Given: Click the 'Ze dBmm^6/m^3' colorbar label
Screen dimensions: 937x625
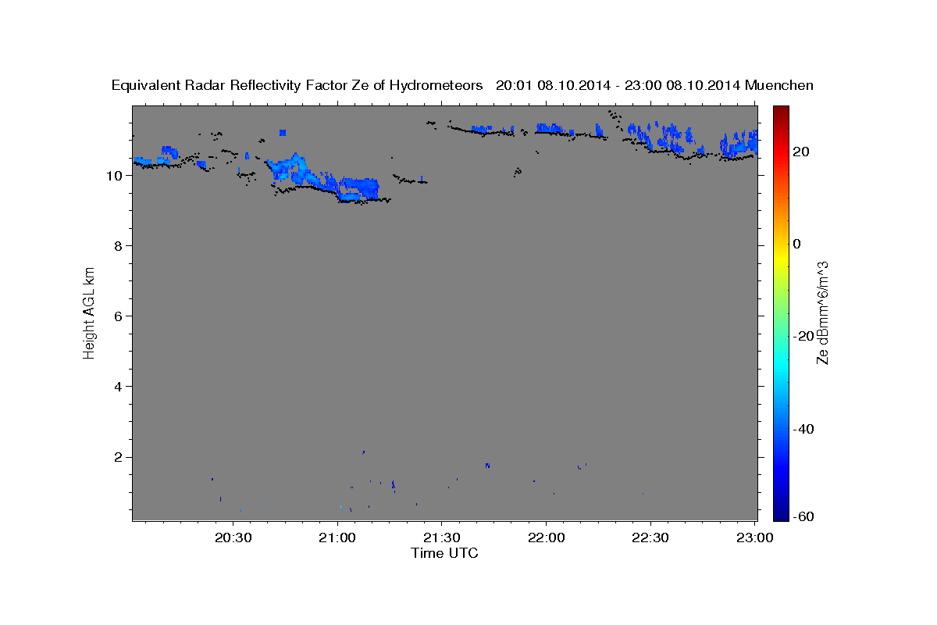Looking at the screenshot, I should click(x=821, y=312).
